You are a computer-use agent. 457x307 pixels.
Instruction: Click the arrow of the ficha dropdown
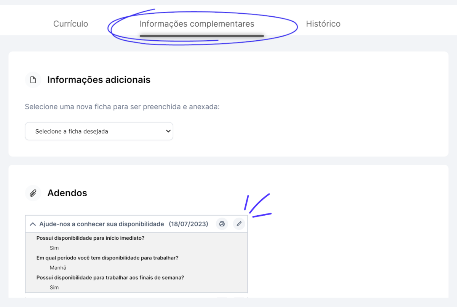pos(168,131)
